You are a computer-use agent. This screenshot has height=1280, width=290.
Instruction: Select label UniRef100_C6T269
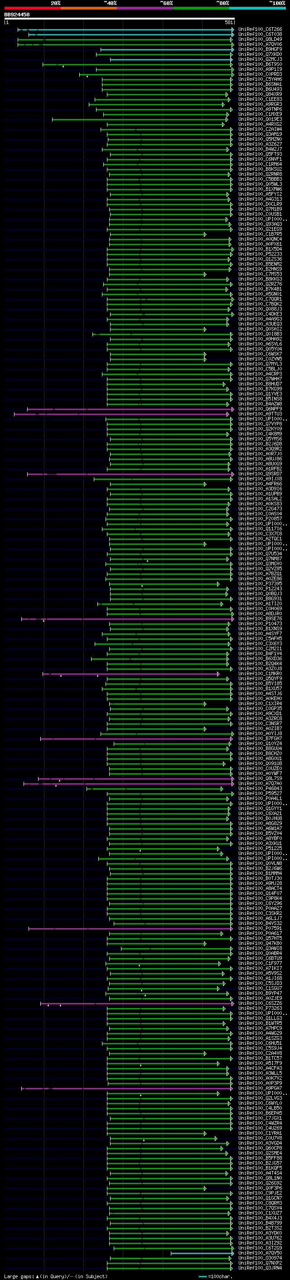[x=260, y=1248]
